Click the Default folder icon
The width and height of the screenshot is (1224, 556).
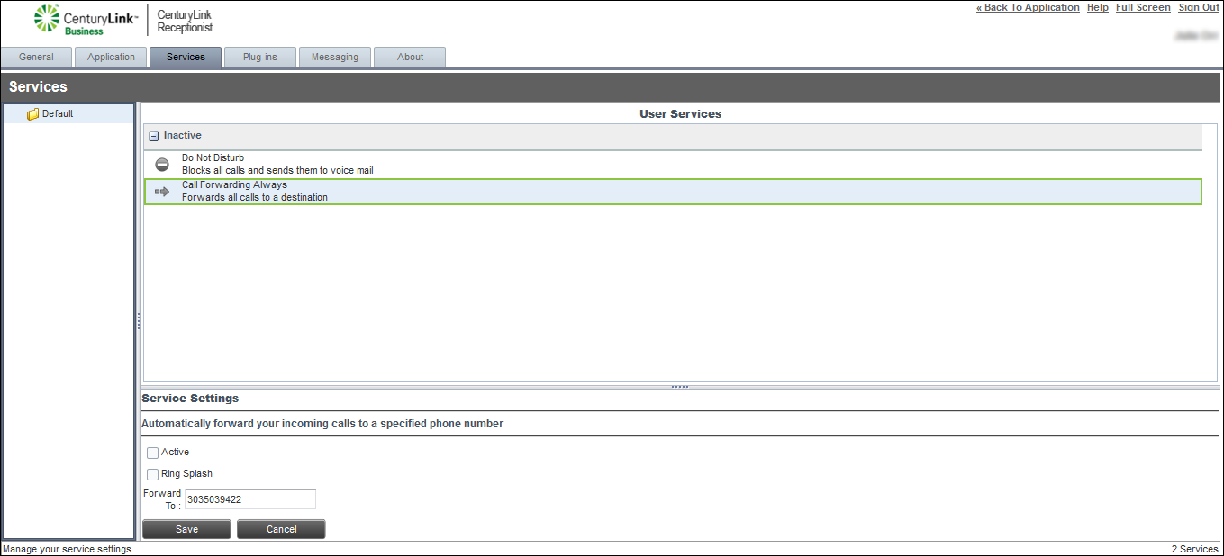point(33,114)
